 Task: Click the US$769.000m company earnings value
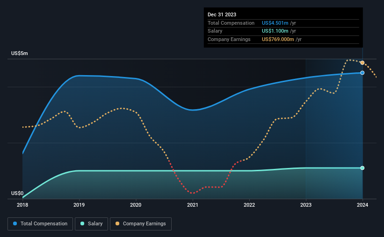tap(278, 39)
